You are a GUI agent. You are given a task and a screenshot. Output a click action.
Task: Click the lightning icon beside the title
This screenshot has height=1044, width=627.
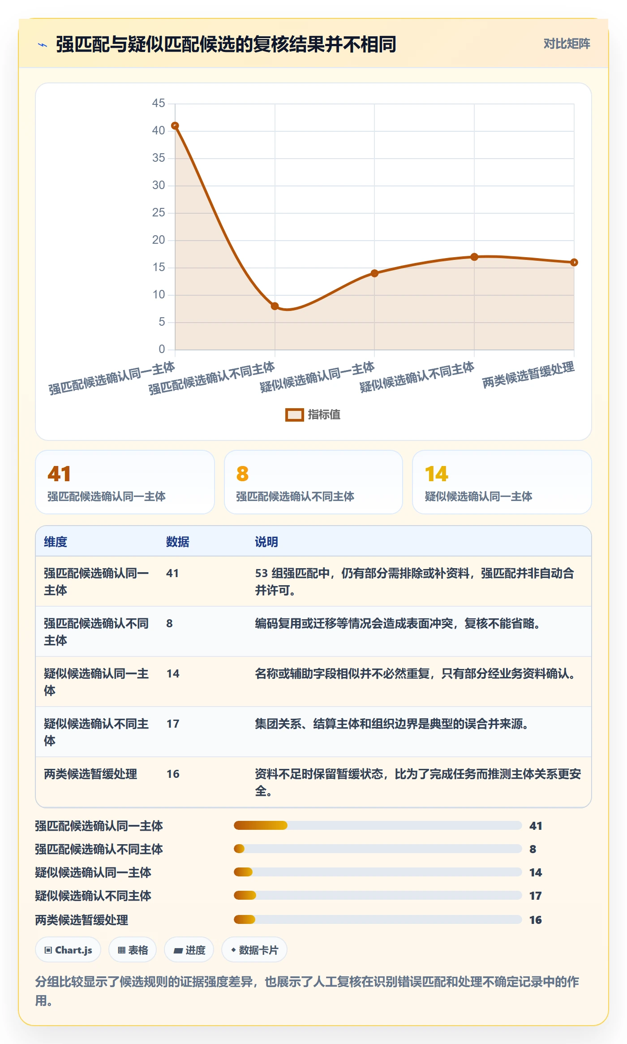click(43, 45)
